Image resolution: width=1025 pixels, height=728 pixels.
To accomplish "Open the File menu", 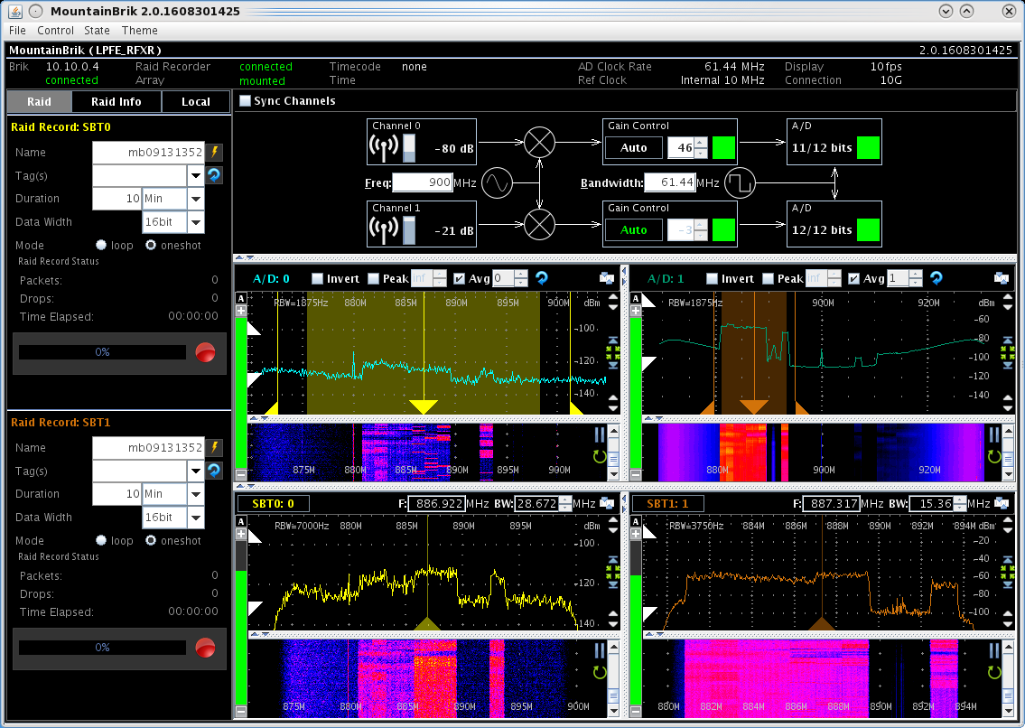I will click(18, 30).
